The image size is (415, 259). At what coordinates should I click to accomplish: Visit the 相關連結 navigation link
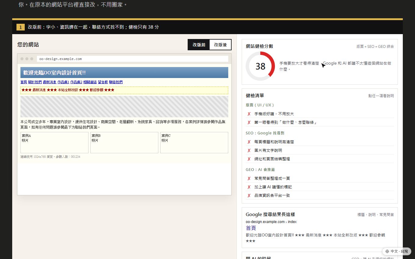[90, 82]
